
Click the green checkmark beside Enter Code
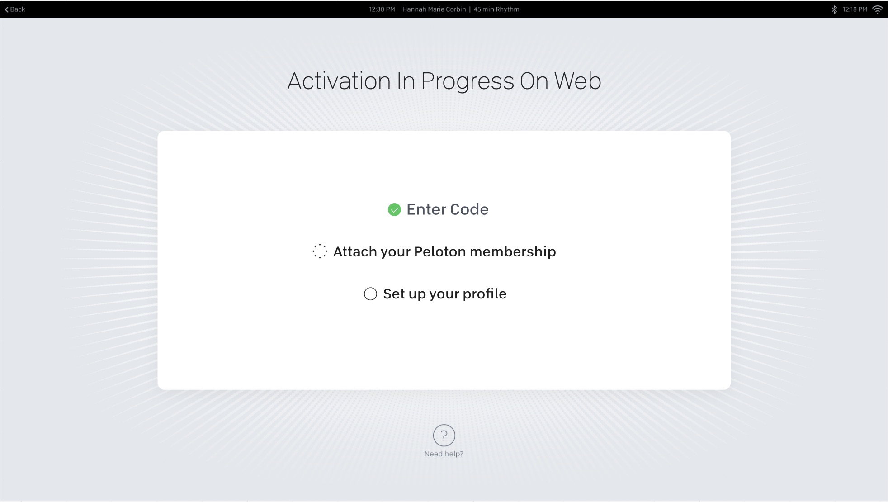pos(394,210)
